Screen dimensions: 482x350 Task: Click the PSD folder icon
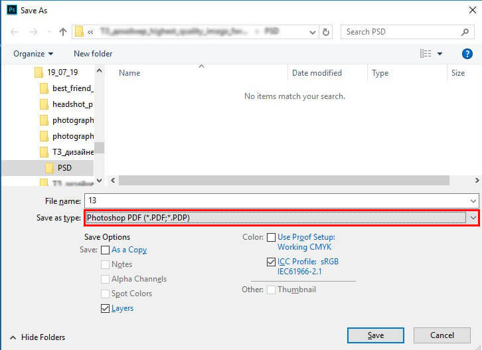click(x=49, y=168)
